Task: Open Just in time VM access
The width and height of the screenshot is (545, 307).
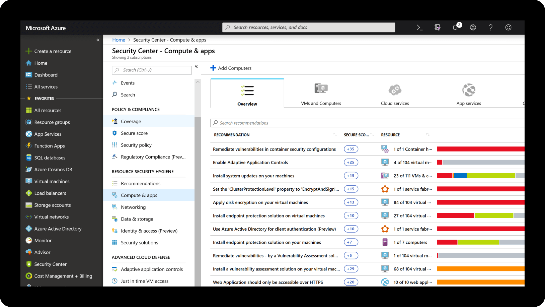Action: (144, 281)
